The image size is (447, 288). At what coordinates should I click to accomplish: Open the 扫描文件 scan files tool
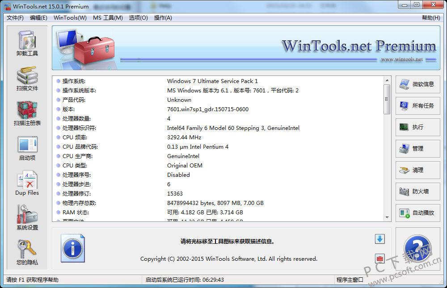(27, 79)
